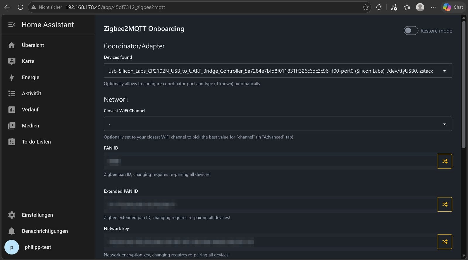Click into the PAN ID input field
This screenshot has height=260, width=468.
coord(270,161)
